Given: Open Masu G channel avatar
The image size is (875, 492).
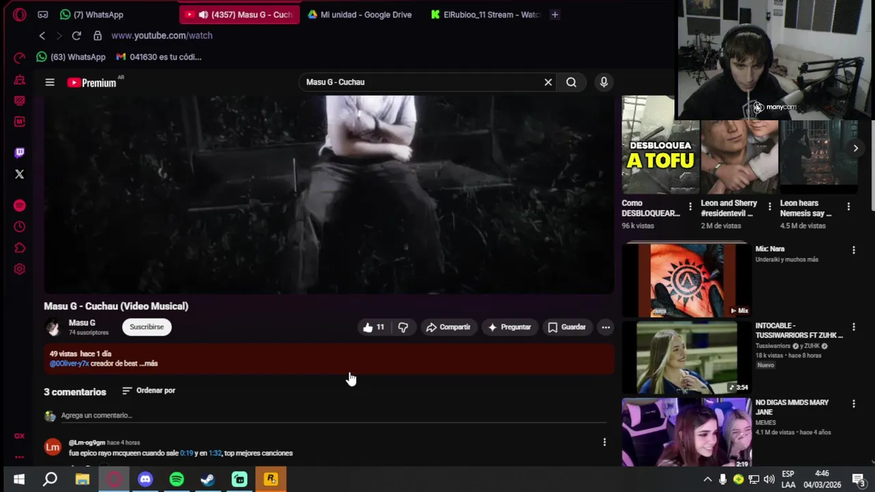Looking at the screenshot, I should coord(53,327).
